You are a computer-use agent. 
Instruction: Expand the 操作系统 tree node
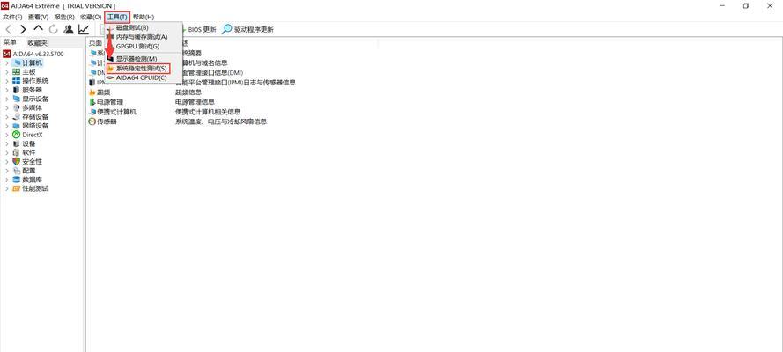[x=7, y=81]
